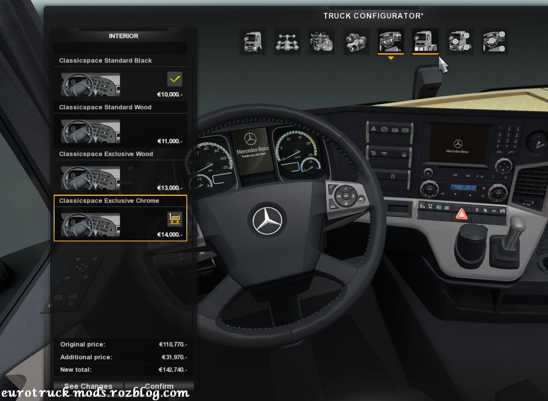Click the €11,000 price
The image size is (548, 401).
point(170,141)
